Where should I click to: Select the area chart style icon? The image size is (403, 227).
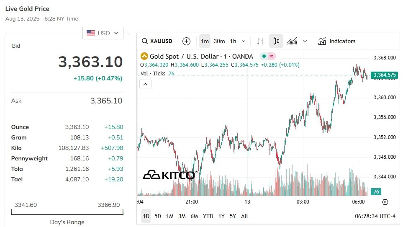292,41
